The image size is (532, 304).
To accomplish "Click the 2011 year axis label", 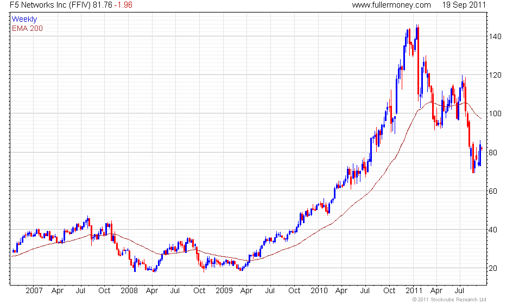I will 414,290.
